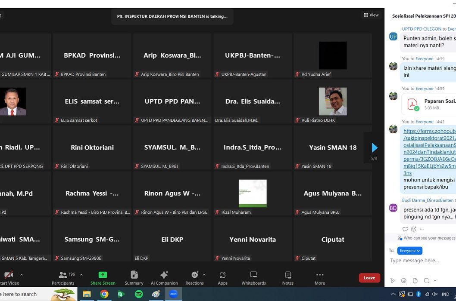Toggle the Reactions smiley button
This screenshot has width=456, height=301.
194,278
